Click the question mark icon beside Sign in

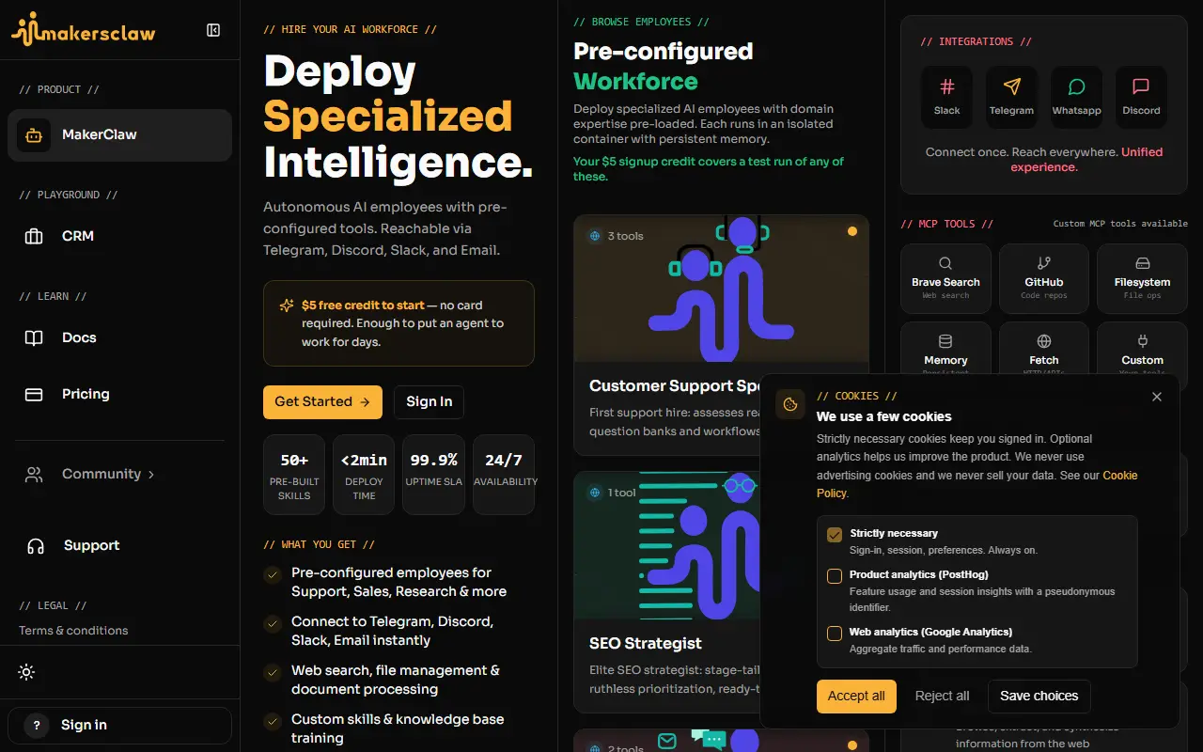click(x=37, y=726)
